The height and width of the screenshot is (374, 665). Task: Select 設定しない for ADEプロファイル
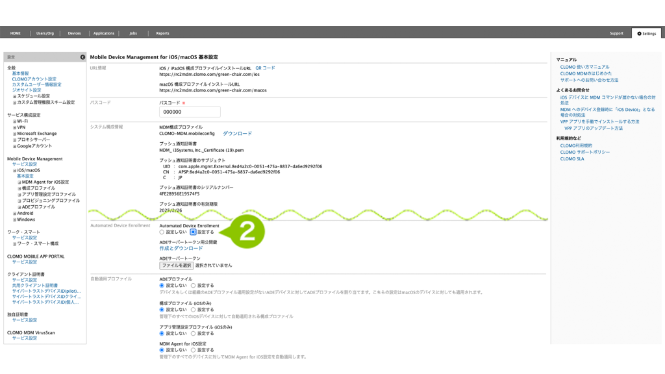[x=162, y=286]
